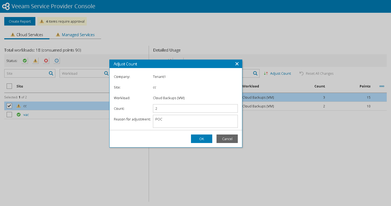Click warning icon on Cloud Services tab
The image size is (391, 206).
[13, 35]
